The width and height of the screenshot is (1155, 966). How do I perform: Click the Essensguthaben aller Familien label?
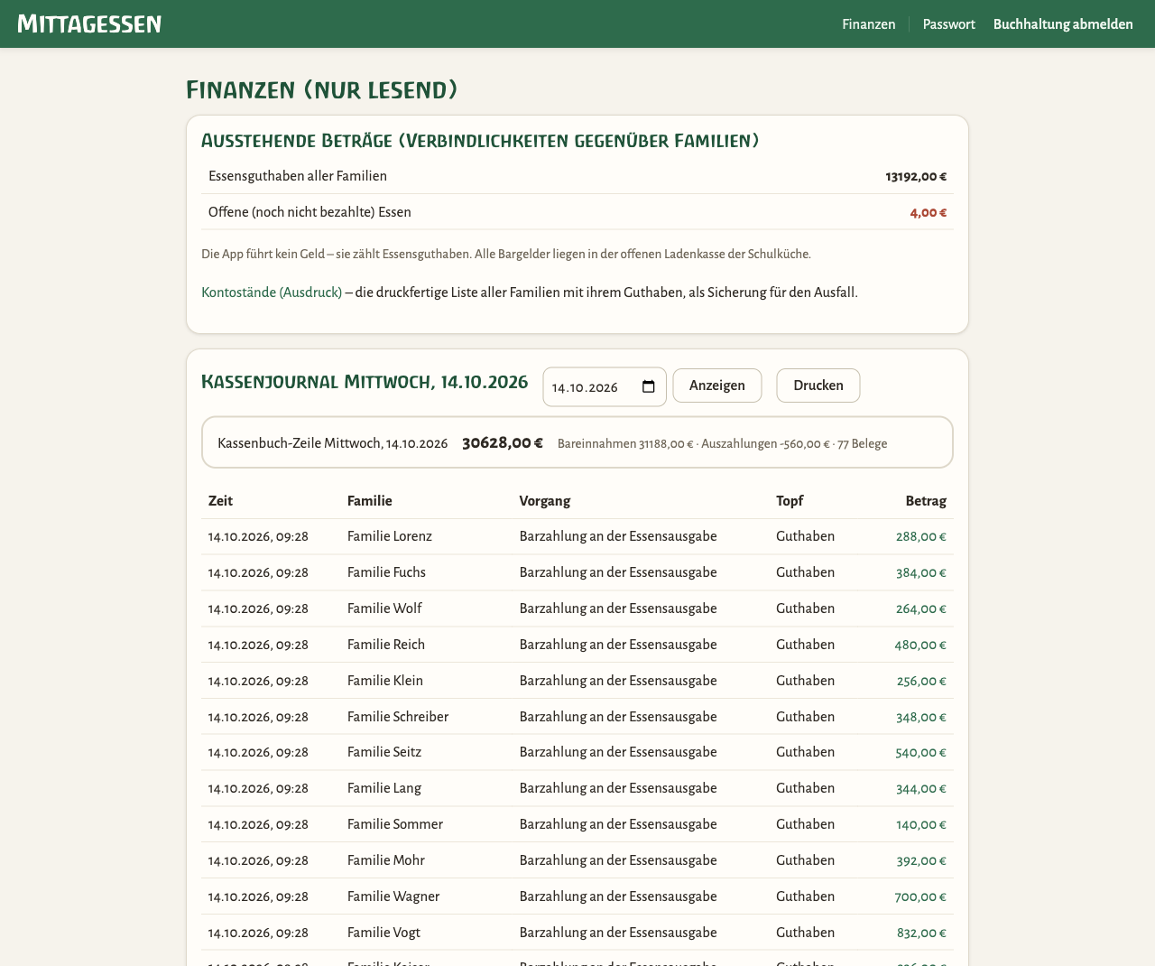[298, 176]
